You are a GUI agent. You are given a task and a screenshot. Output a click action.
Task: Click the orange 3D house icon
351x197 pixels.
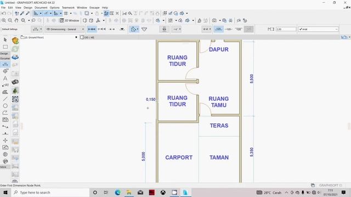[x=15, y=40]
